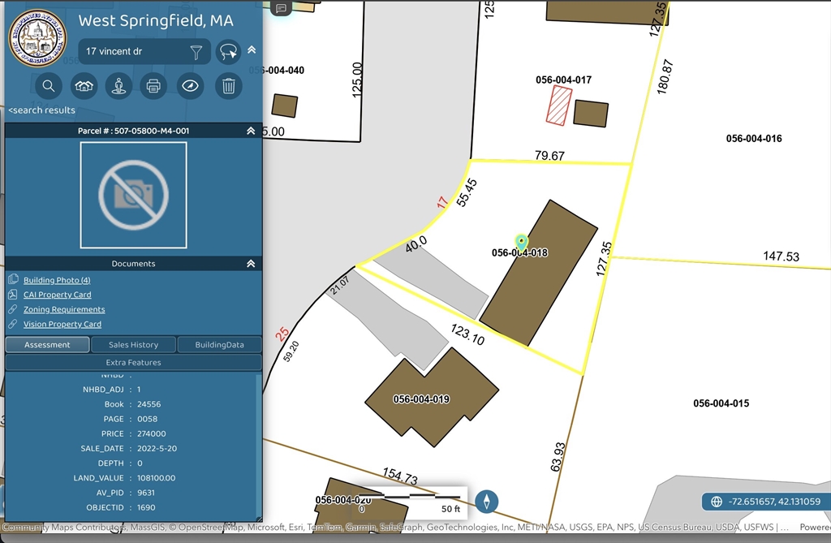This screenshot has width=831, height=543.
Task: Activate the street view person icon
Action: (119, 85)
